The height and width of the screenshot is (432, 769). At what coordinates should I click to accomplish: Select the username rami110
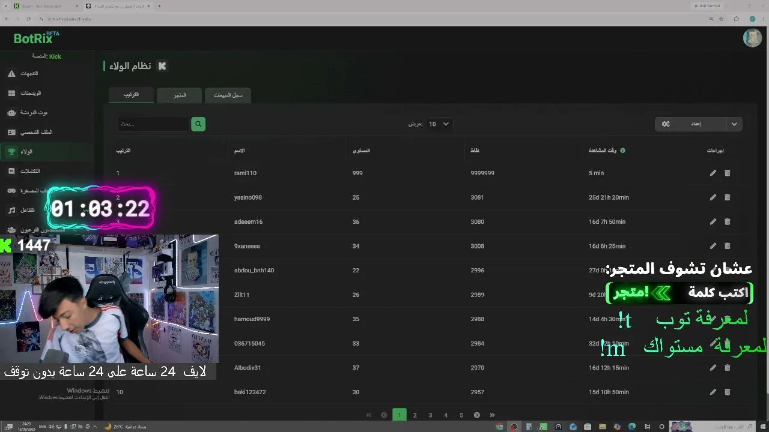click(x=245, y=173)
